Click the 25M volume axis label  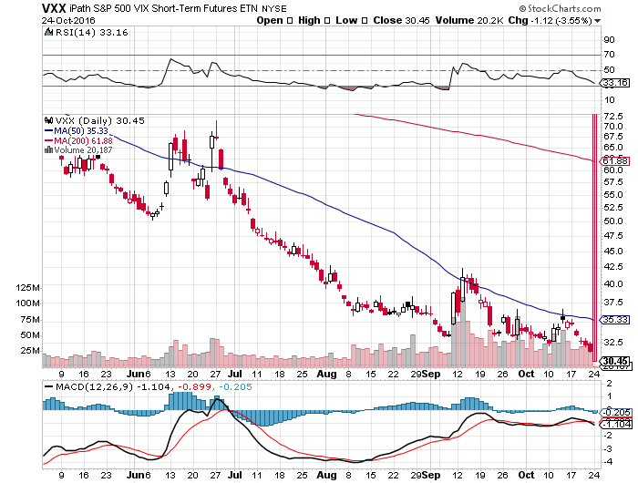pos(30,351)
